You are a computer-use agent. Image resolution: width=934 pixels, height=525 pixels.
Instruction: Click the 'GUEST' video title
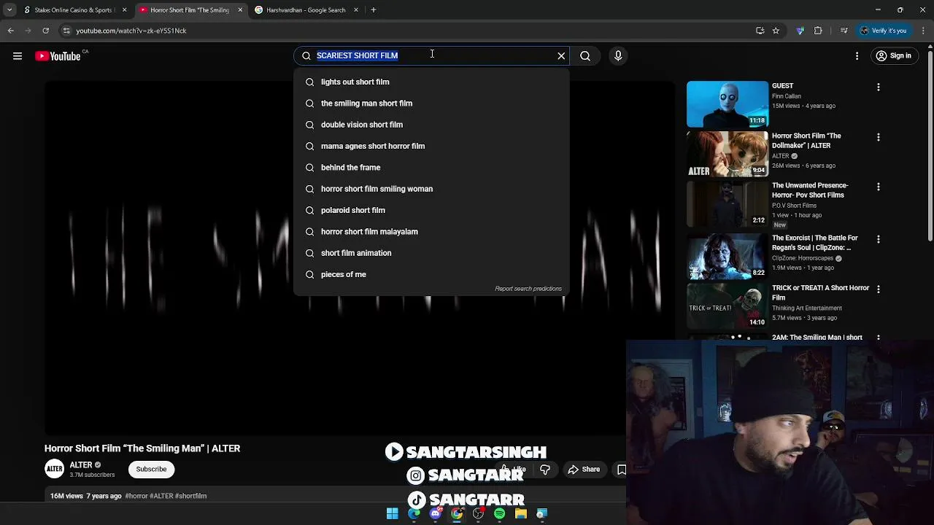[x=782, y=86]
